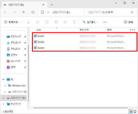Click the Delete trash can icon

click(74, 22)
